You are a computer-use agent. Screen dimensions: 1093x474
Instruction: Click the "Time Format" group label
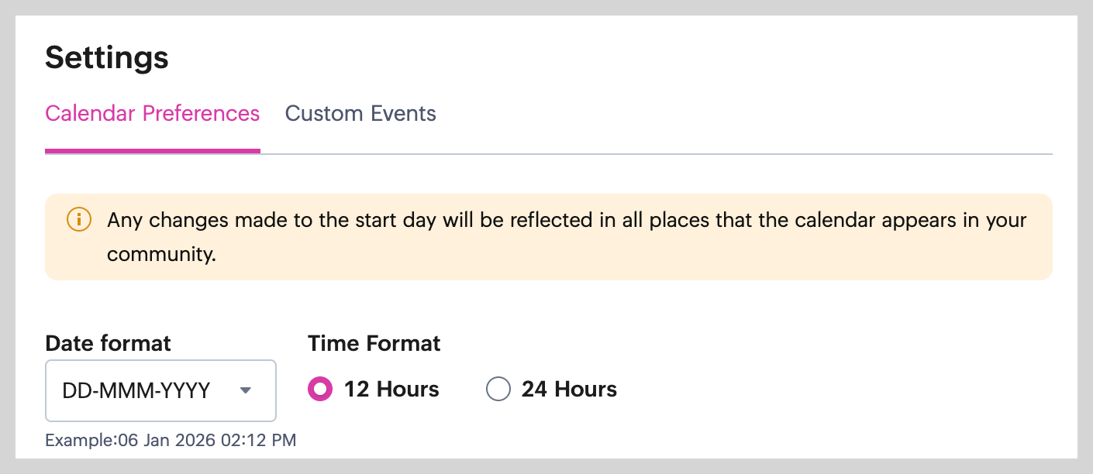[374, 343]
